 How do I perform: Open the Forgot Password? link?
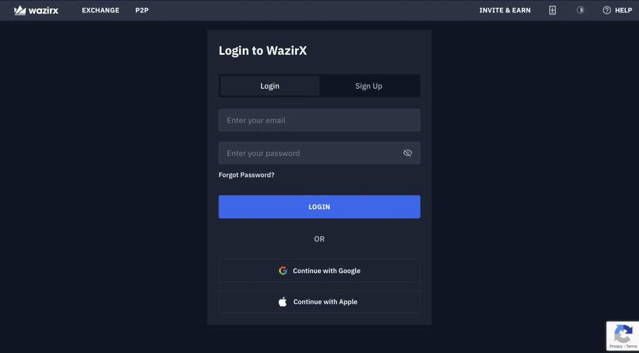246,175
